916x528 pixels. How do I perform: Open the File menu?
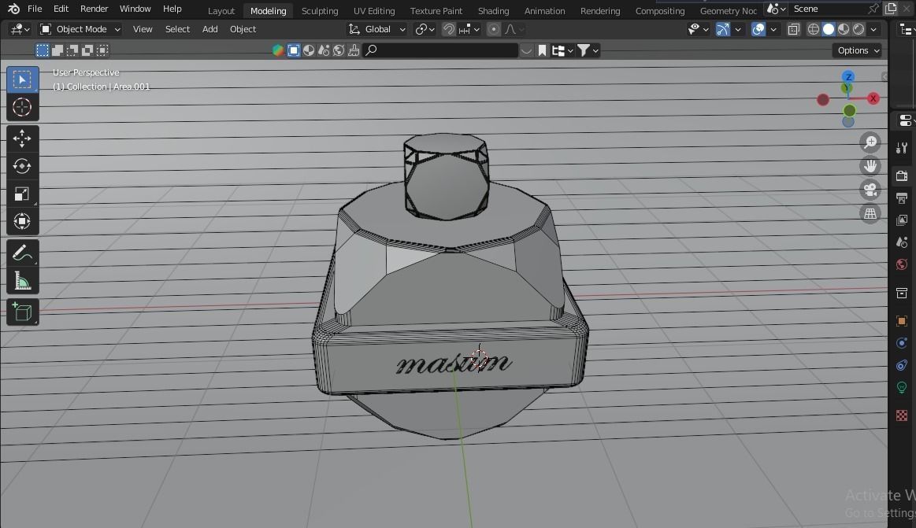coord(35,9)
